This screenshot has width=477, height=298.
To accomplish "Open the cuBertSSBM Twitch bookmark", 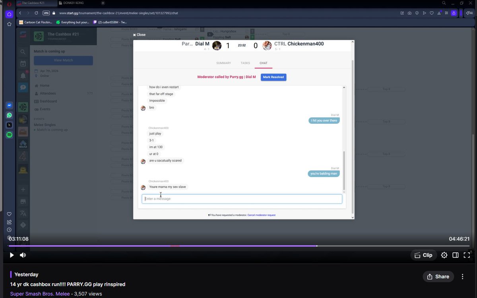I will (x=110, y=22).
